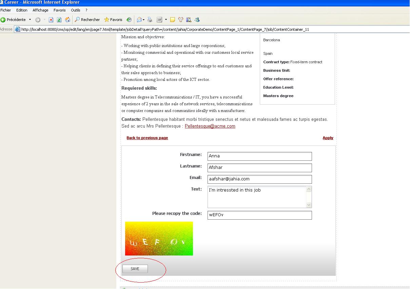Open the Edition menu
This screenshot has width=410, height=289.
tap(22, 10)
